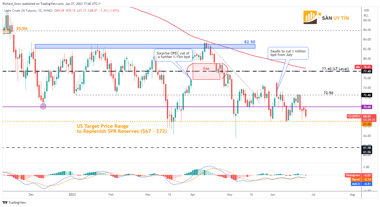
Task: Click the O69.49 open price value
Action: [x=59, y=11]
